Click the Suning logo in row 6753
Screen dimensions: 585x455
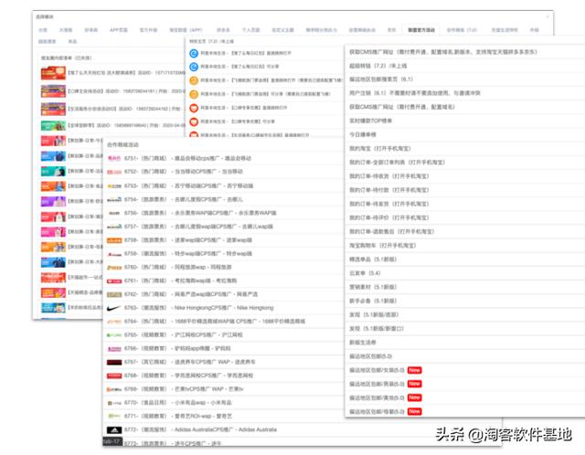pyautogui.click(x=114, y=186)
